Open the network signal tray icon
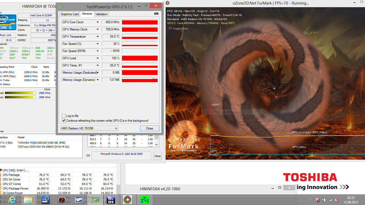The image size is (365, 205). [x=330, y=200]
